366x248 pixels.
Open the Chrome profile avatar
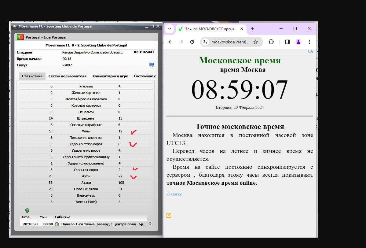[298, 42]
